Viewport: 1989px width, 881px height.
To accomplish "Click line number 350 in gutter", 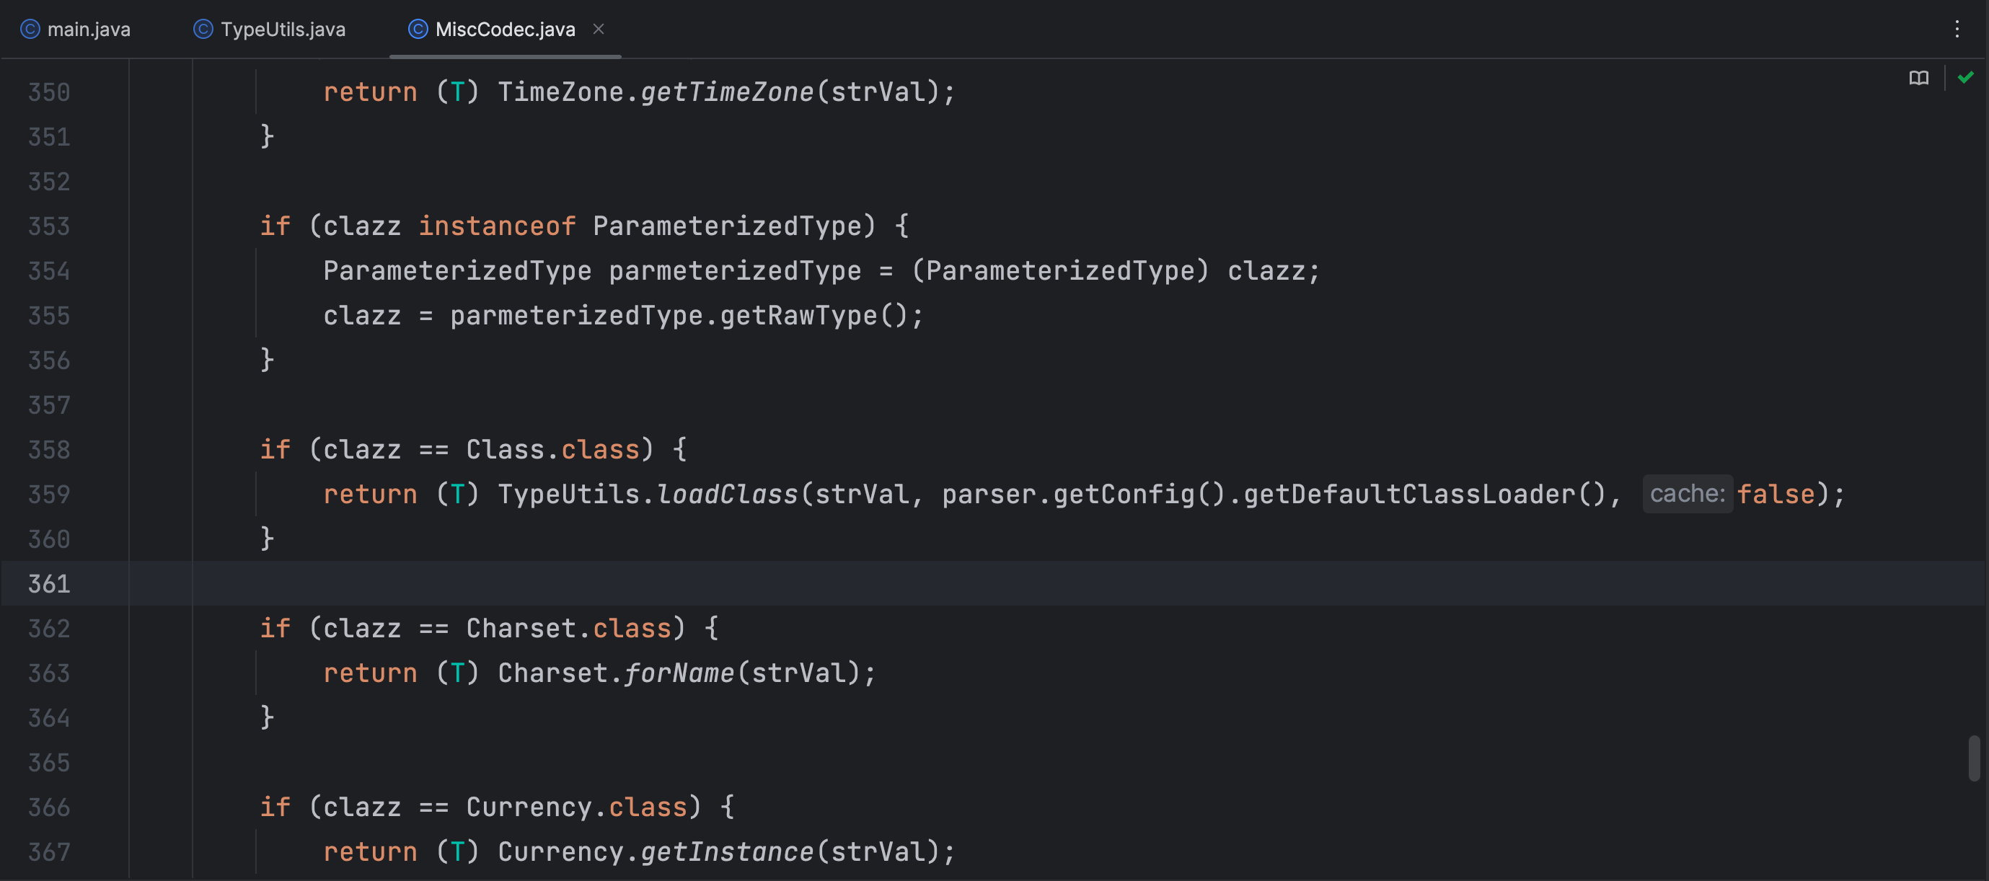I will coord(50,93).
